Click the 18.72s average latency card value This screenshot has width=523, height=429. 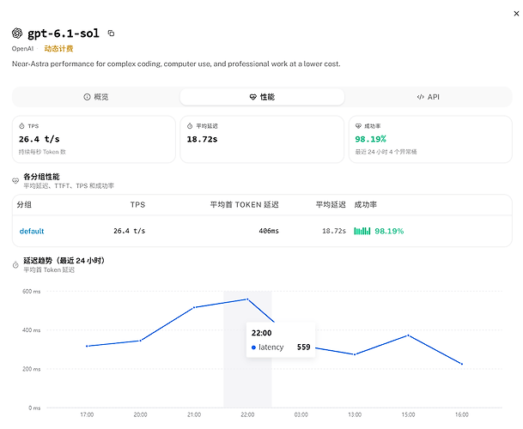pyautogui.click(x=202, y=139)
